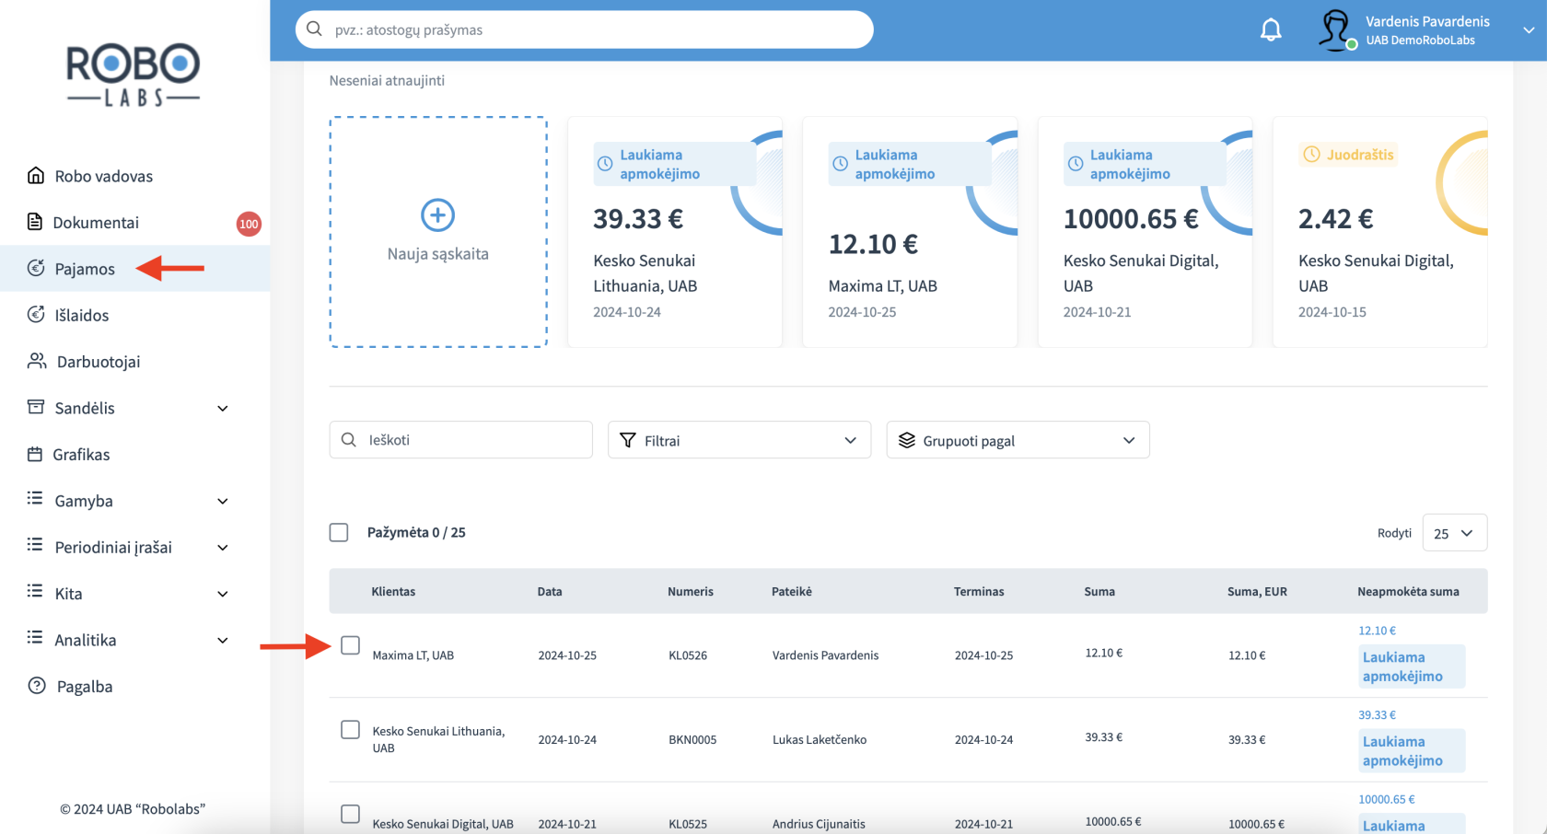Expand the Analitika submenu chevron
The image size is (1547, 834).
tap(223, 641)
